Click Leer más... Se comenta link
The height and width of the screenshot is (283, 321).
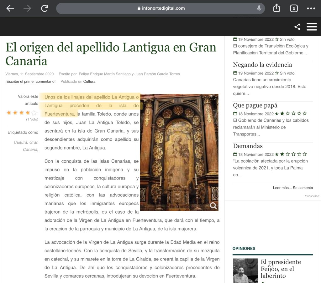pos(293,188)
